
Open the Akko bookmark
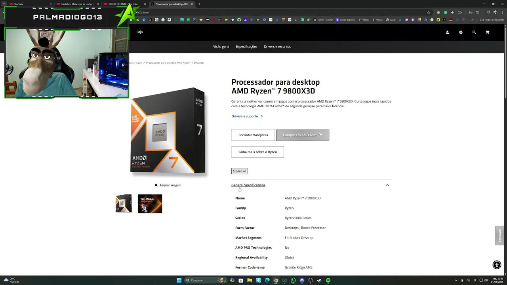coord(390,20)
